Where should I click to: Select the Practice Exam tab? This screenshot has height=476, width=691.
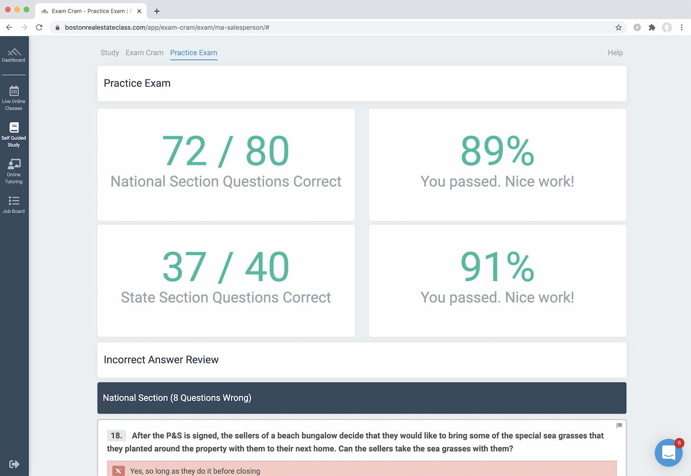pos(193,53)
